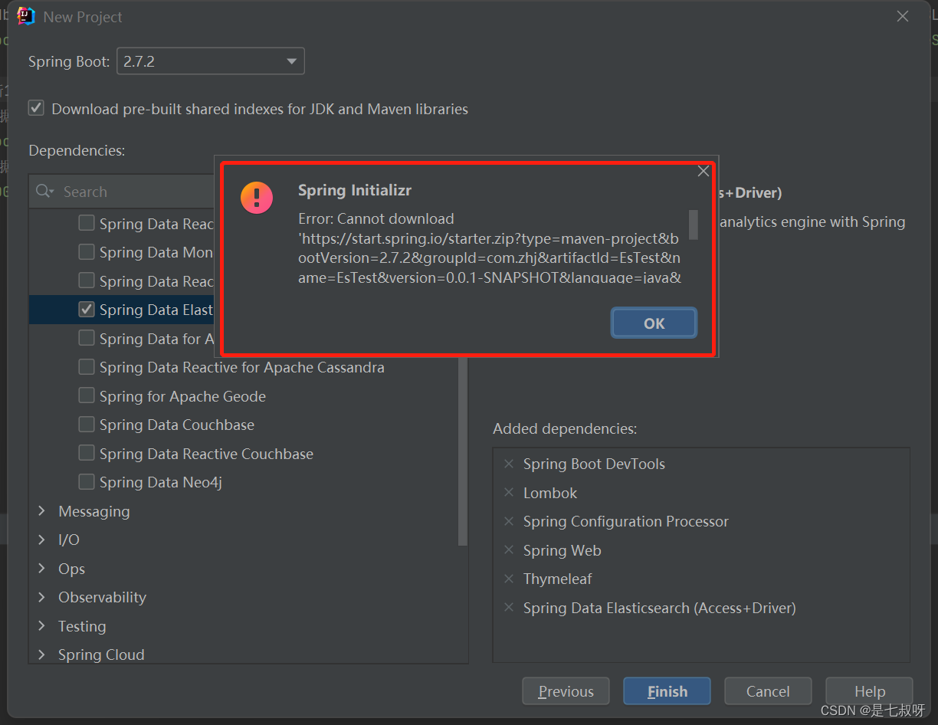Select the Spring Web text entry

[562, 550]
